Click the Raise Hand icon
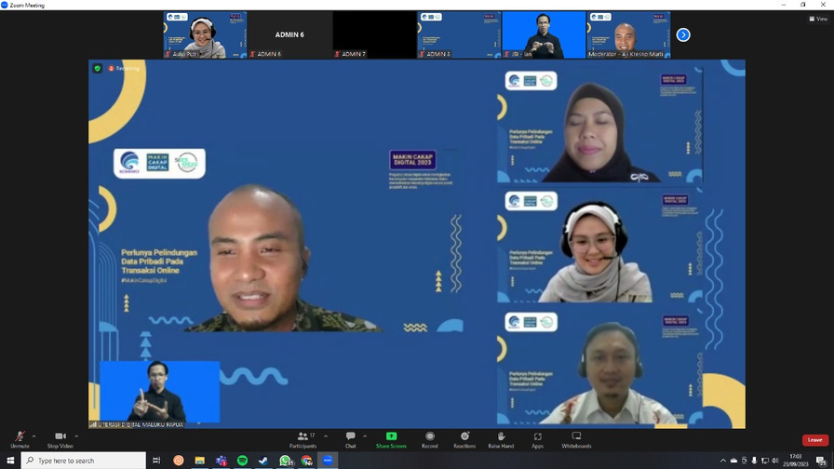This screenshot has height=469, width=834. (501, 438)
